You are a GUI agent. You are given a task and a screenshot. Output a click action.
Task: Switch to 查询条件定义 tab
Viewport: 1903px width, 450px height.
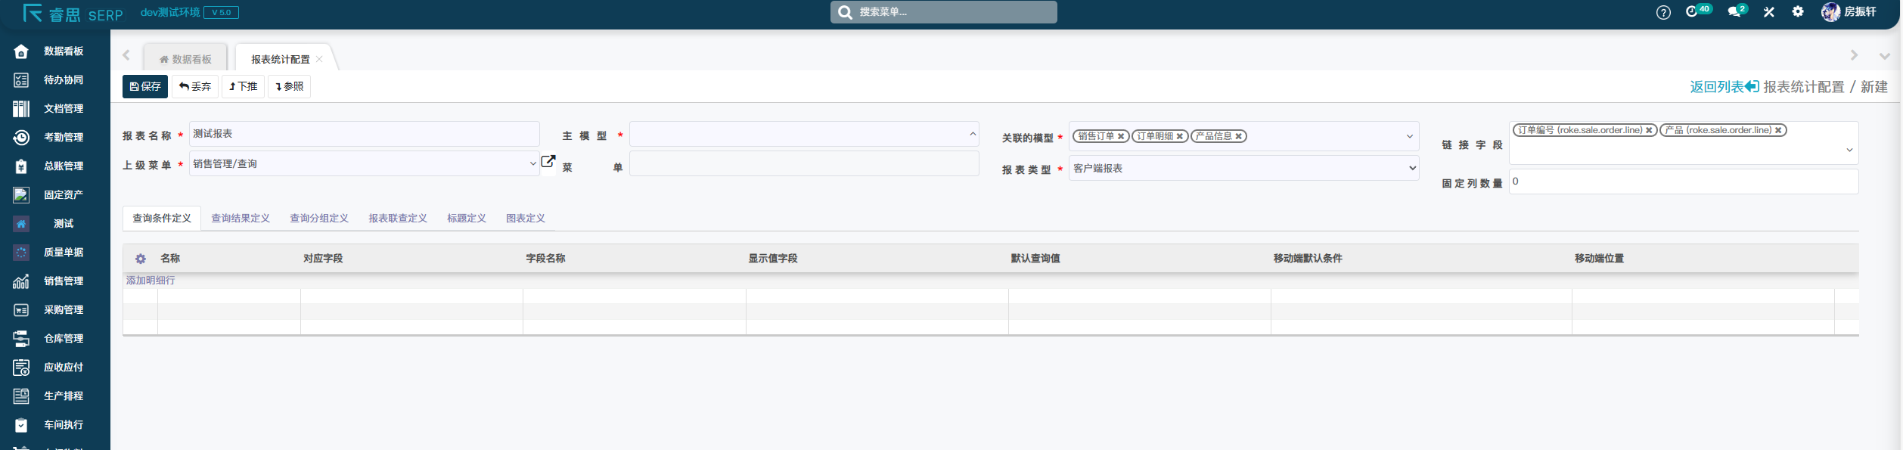tap(162, 218)
